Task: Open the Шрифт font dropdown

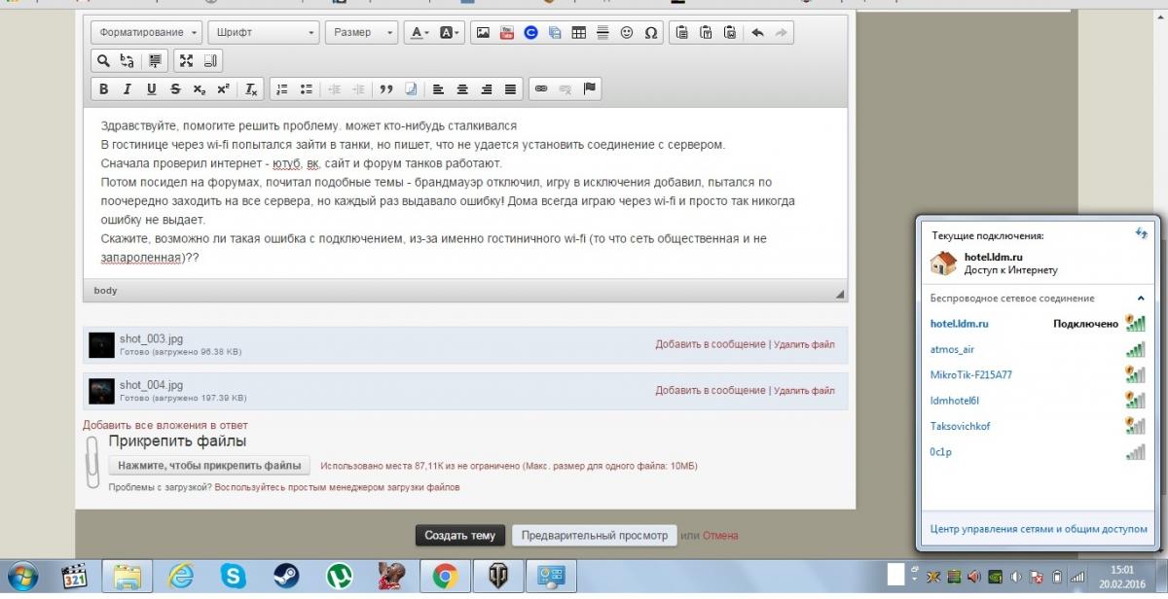Action: [x=265, y=32]
